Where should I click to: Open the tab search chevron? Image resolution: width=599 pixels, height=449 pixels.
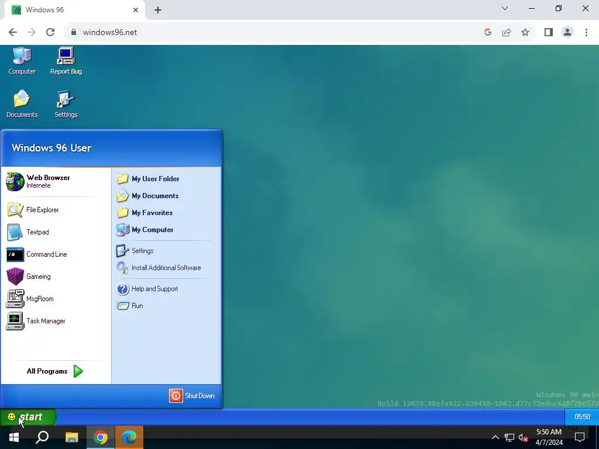(505, 8)
